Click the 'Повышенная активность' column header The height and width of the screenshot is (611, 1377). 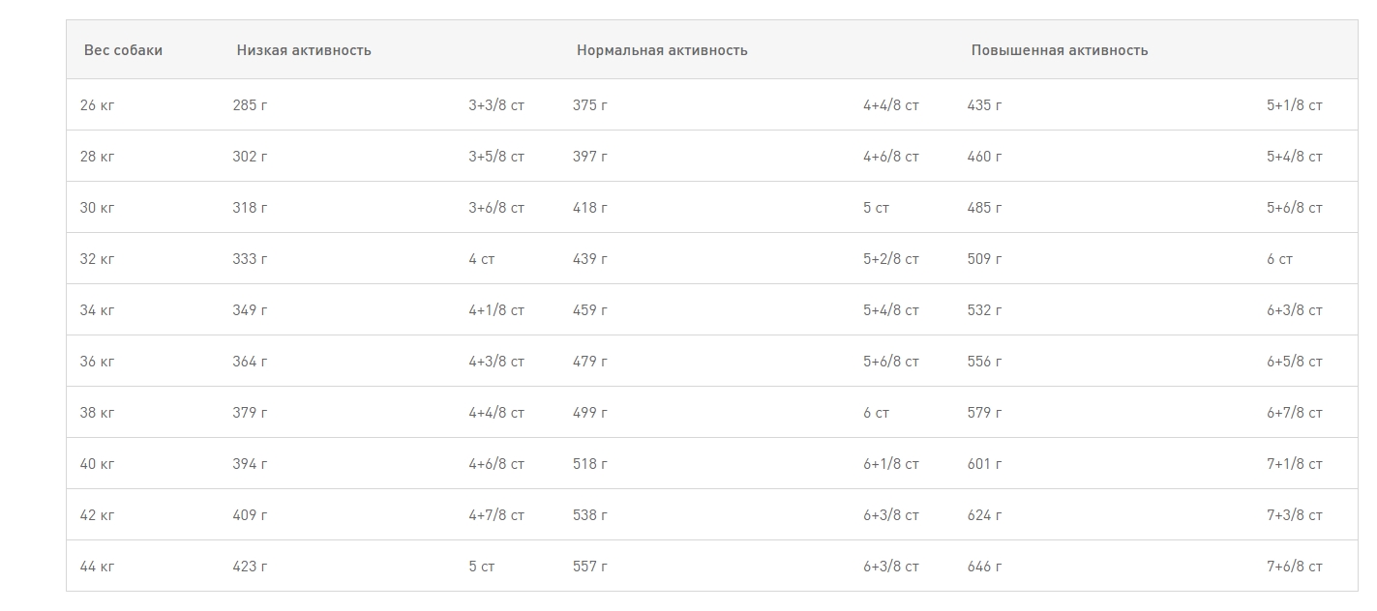1060,50
